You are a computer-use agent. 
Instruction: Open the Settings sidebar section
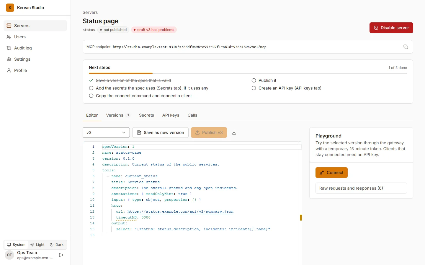[x=35, y=59]
